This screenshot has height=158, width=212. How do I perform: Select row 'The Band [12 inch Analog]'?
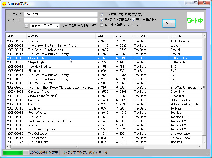click(x=104, y=50)
